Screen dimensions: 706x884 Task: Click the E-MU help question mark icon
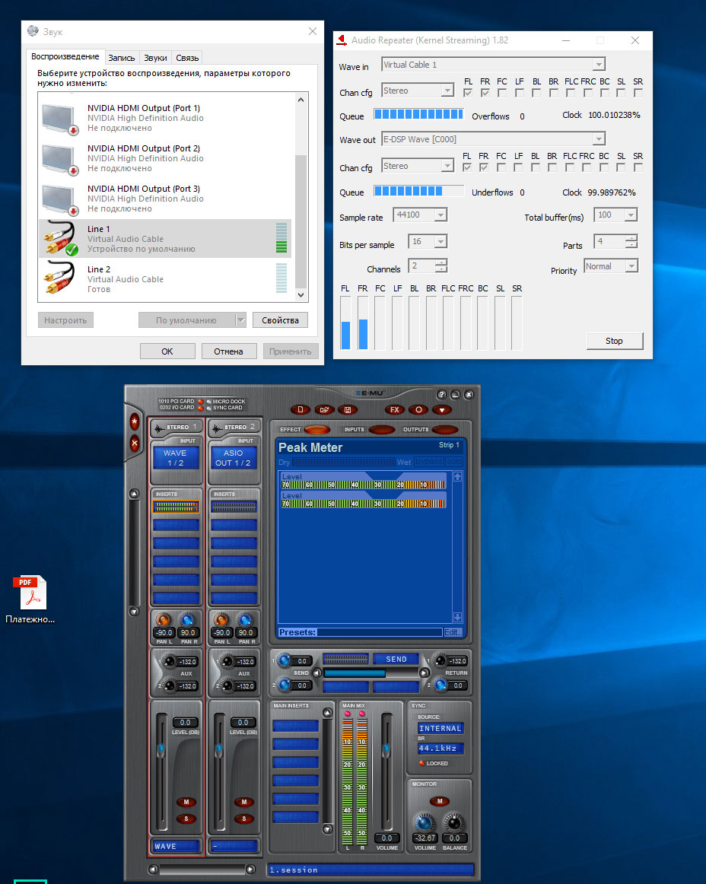point(441,395)
